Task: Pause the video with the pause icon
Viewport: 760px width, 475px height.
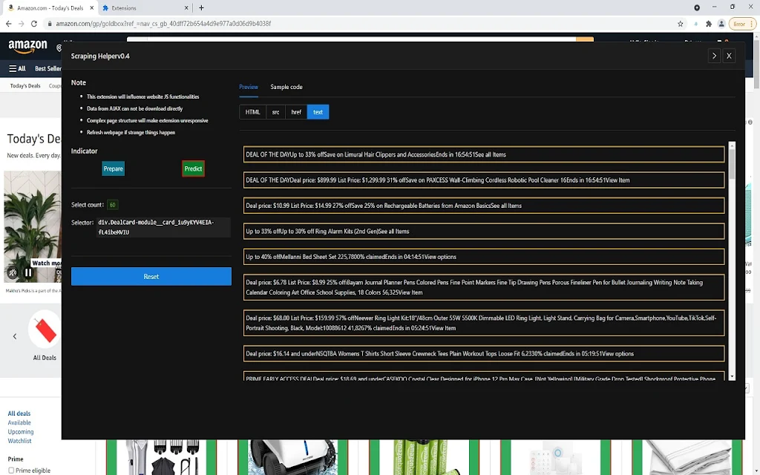Action: 28,272
